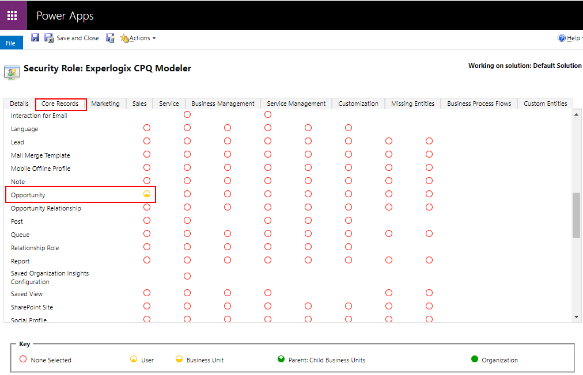
Task: Click the Language row label
Action: (x=25, y=129)
